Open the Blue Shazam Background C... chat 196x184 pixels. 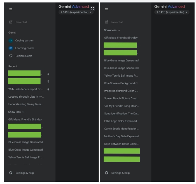tap(122, 83)
